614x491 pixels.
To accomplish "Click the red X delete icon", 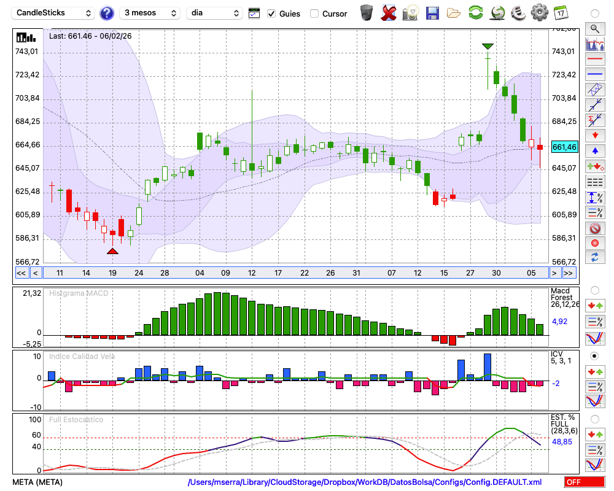I will pyautogui.click(x=389, y=13).
